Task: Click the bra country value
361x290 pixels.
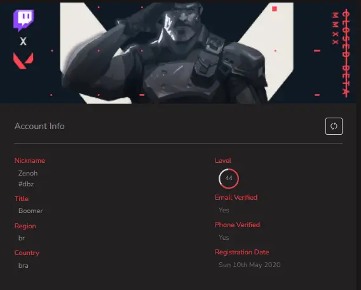Action: 24,265
